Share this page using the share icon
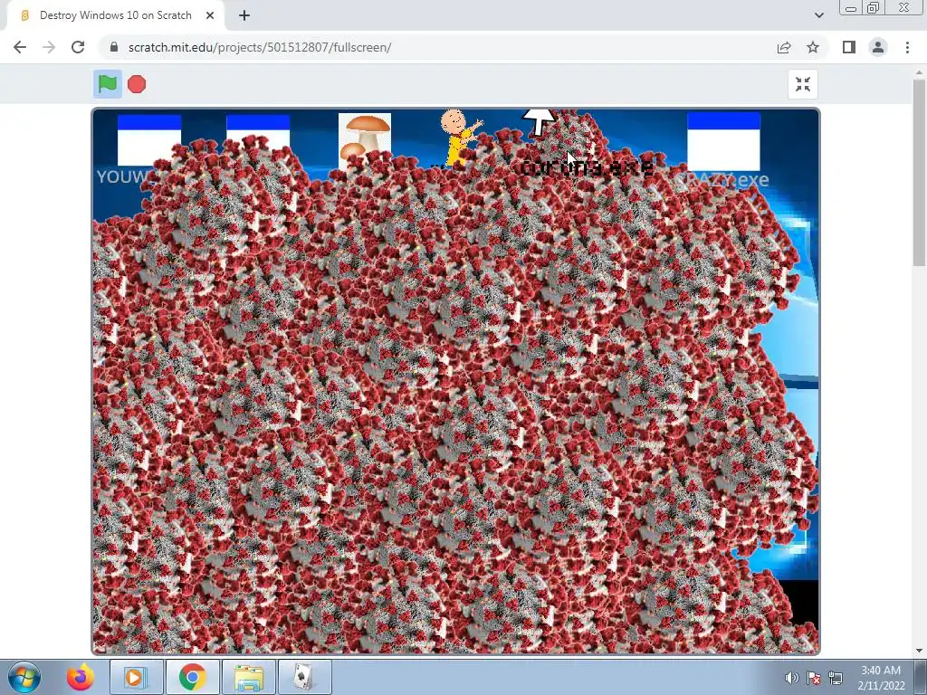This screenshot has width=927, height=695. 784,47
